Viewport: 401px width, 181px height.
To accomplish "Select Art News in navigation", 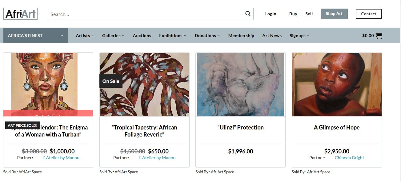I will coord(272,36).
